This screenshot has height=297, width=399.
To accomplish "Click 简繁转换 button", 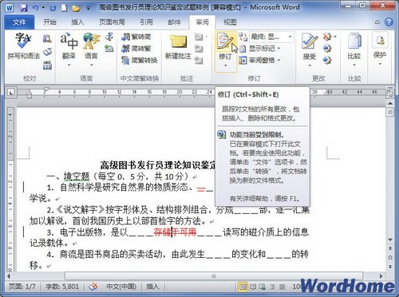I will click(x=140, y=61).
